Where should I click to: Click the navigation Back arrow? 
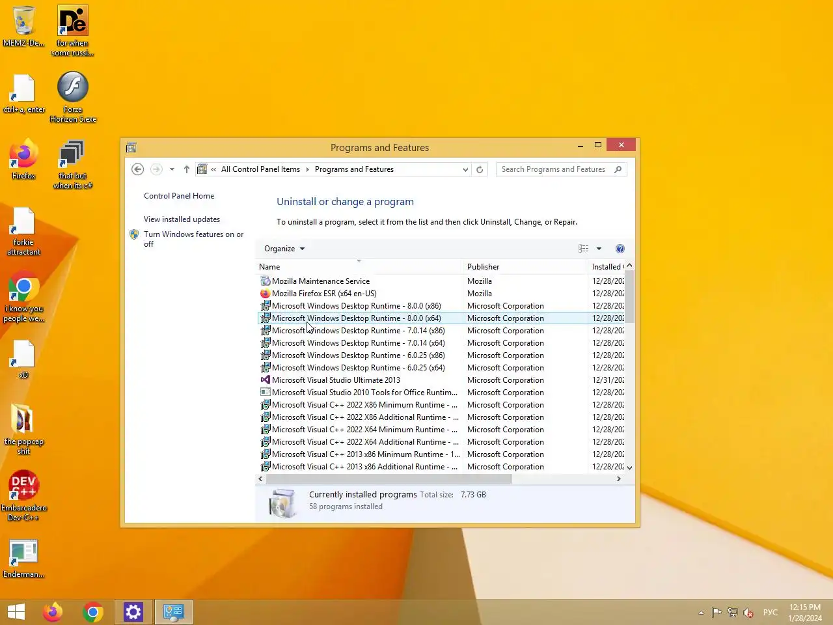point(137,169)
